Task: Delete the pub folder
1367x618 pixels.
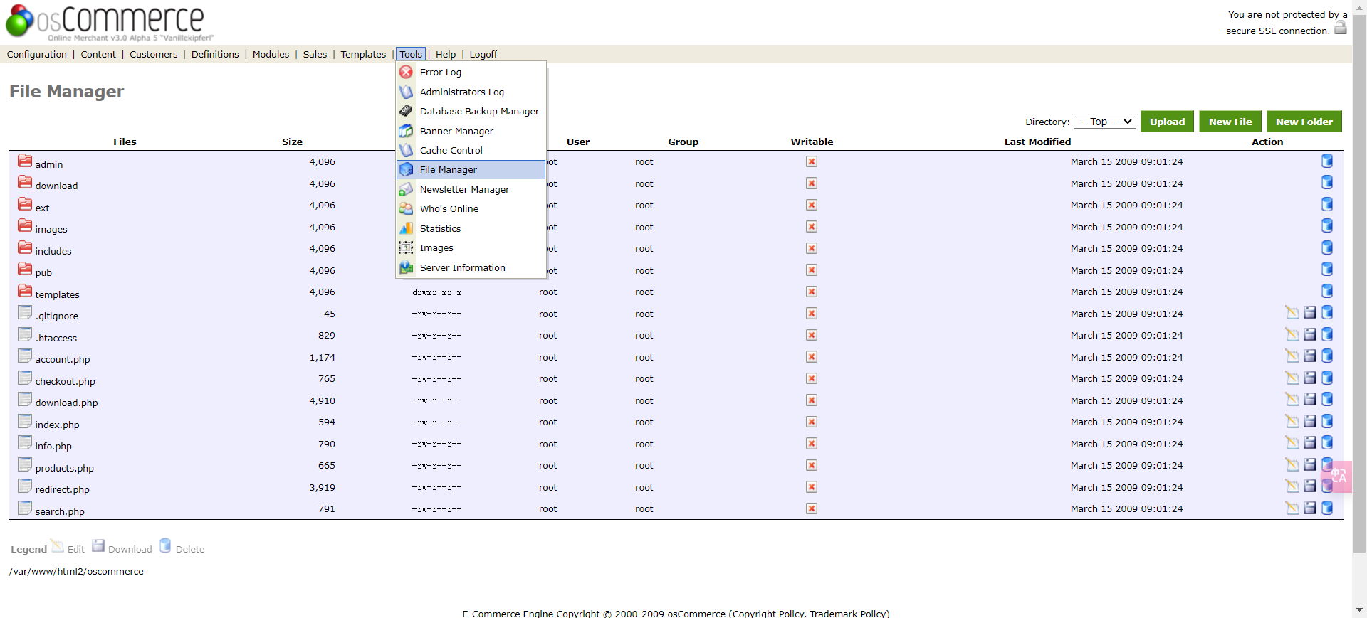Action: (x=1327, y=270)
